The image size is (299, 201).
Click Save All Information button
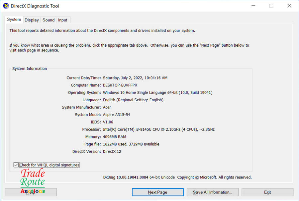click(212, 192)
